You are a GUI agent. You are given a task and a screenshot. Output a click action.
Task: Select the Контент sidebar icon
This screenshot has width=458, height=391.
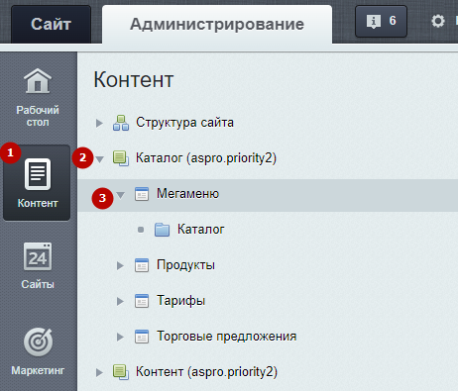[x=38, y=174]
